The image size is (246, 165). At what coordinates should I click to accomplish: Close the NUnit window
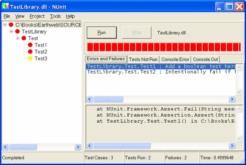click(x=239, y=7)
